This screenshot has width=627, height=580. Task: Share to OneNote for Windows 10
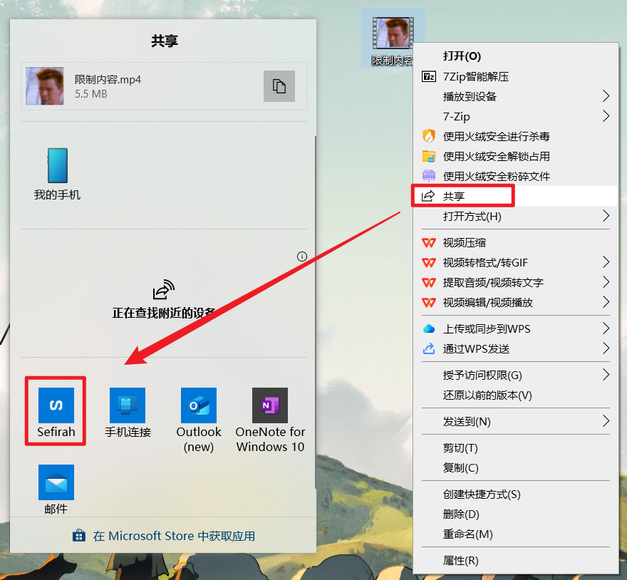coord(270,420)
